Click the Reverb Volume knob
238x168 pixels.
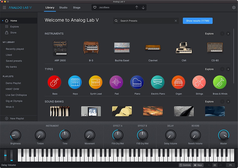pyautogui.click(x=195, y=135)
